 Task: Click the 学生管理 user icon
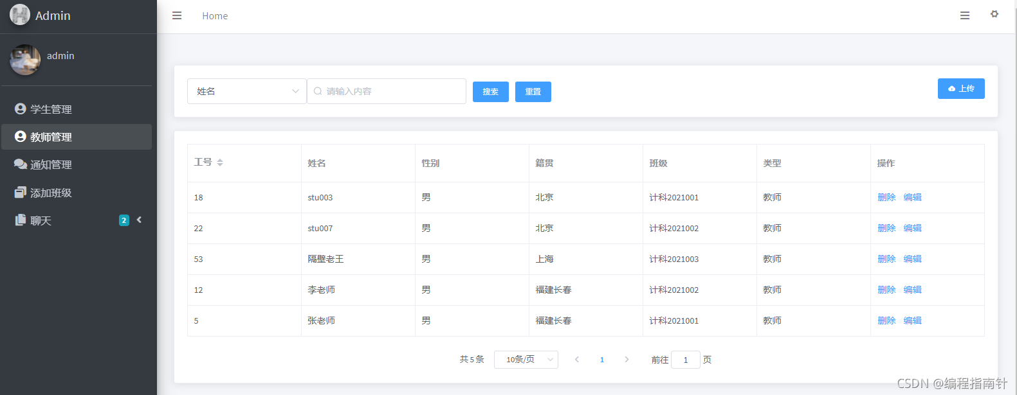tap(21, 109)
